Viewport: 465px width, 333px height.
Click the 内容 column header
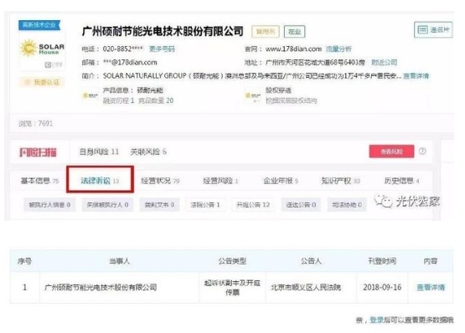(431, 261)
